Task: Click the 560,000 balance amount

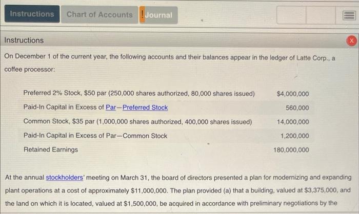Action: [x=297, y=108]
